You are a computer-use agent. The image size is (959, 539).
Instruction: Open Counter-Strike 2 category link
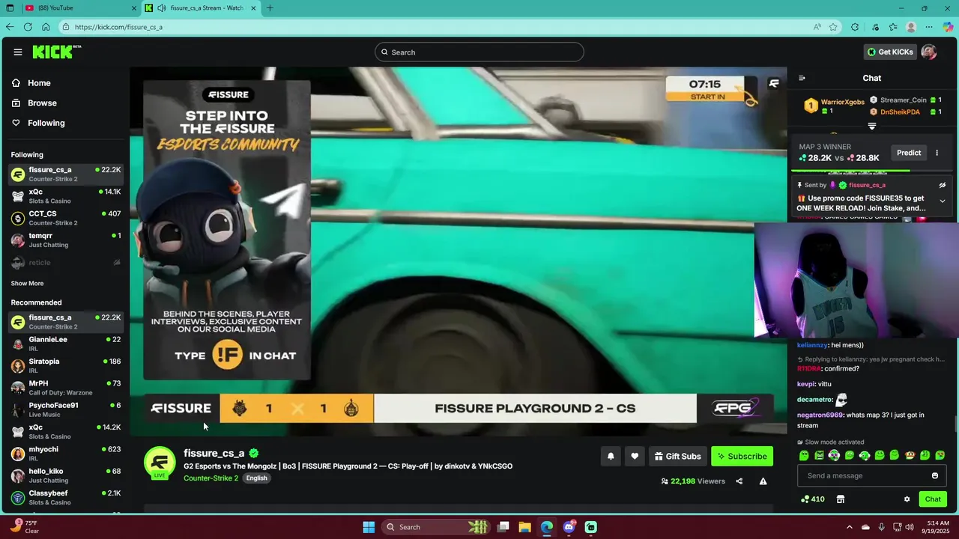point(211,478)
